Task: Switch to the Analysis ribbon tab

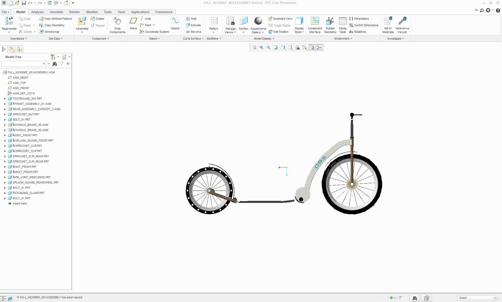Action: coord(37,12)
